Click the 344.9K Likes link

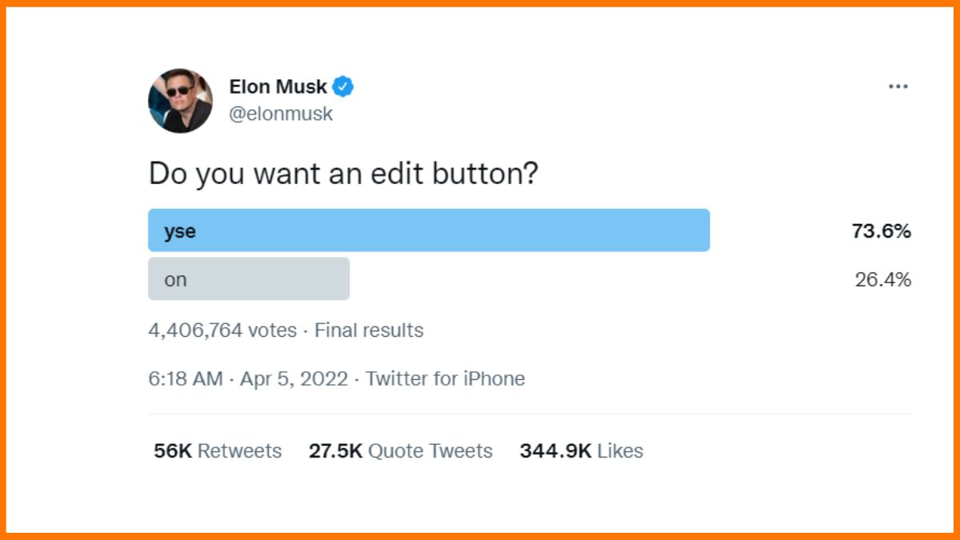(582, 450)
